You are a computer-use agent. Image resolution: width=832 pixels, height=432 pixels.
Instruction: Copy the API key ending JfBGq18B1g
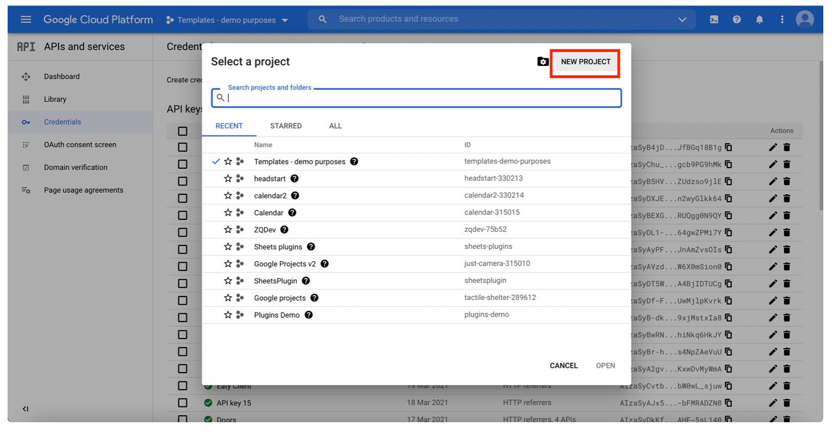pyautogui.click(x=729, y=147)
